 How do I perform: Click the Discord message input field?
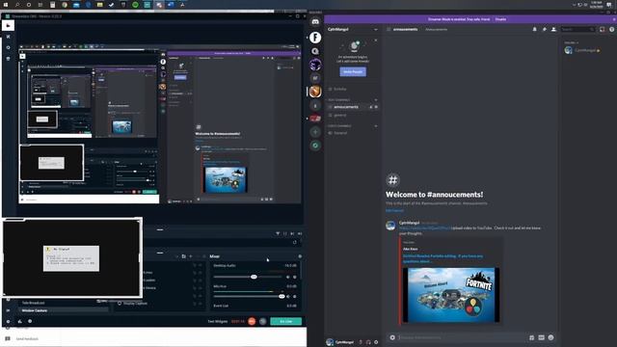463,337
